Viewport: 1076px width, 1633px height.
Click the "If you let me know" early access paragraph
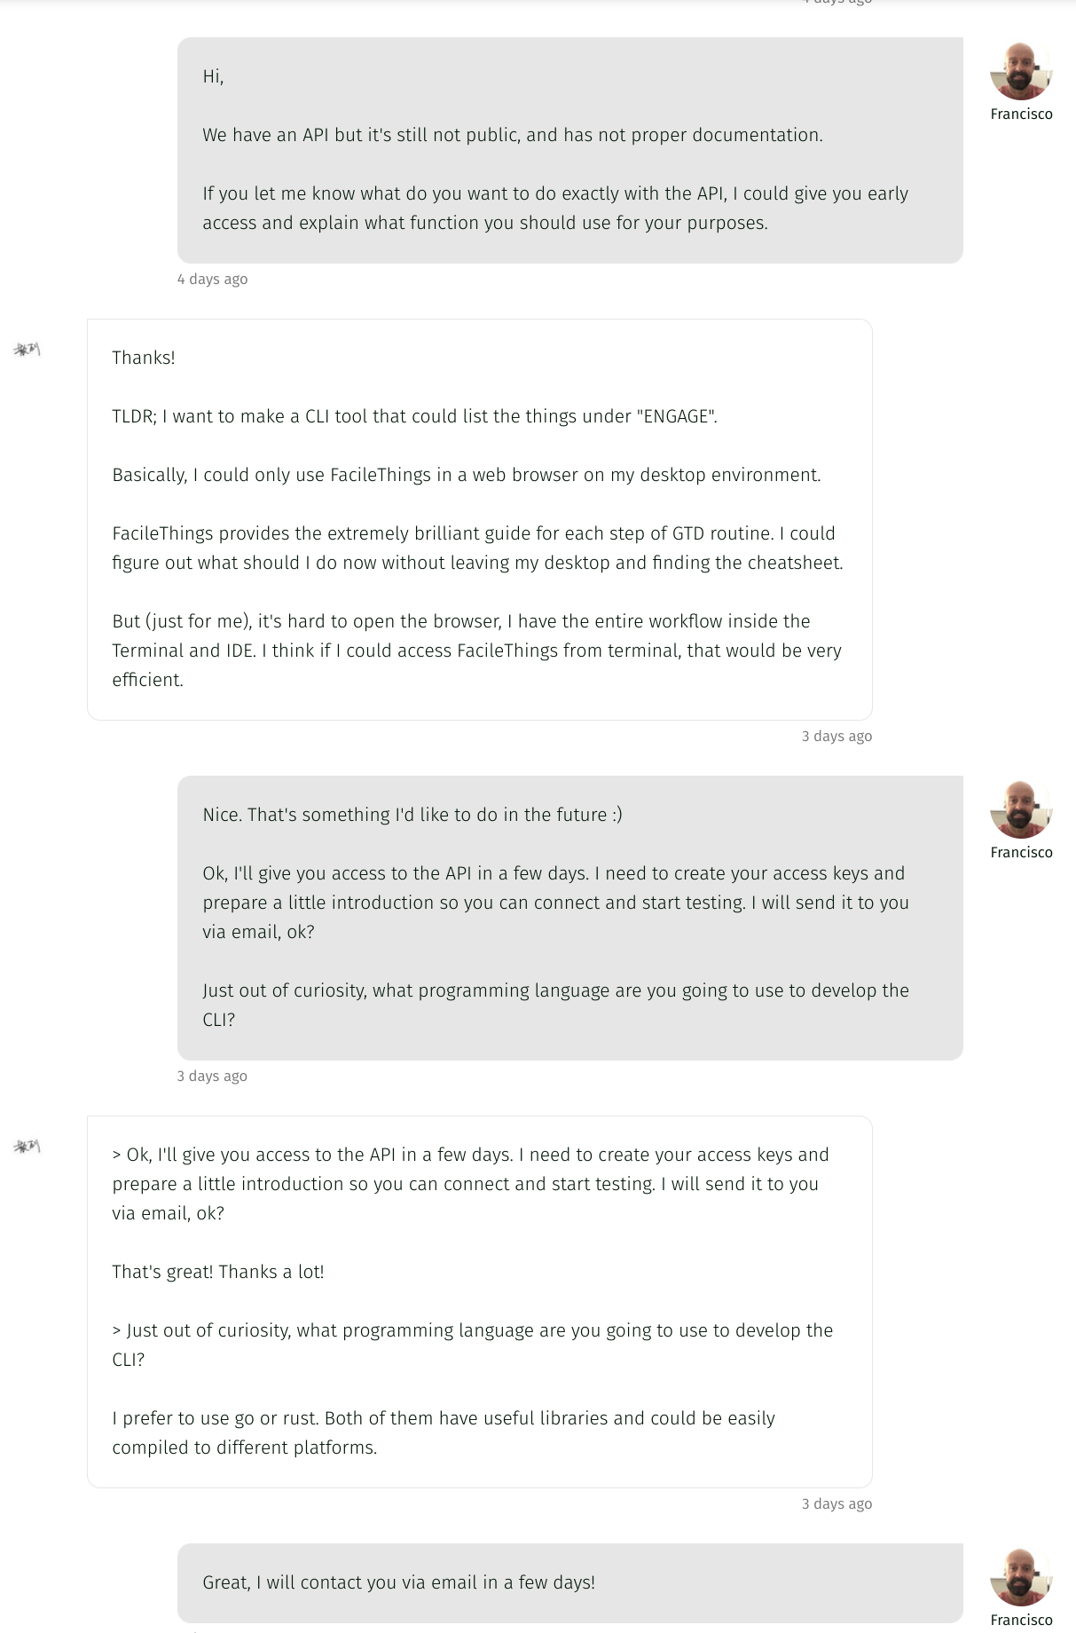tap(554, 208)
